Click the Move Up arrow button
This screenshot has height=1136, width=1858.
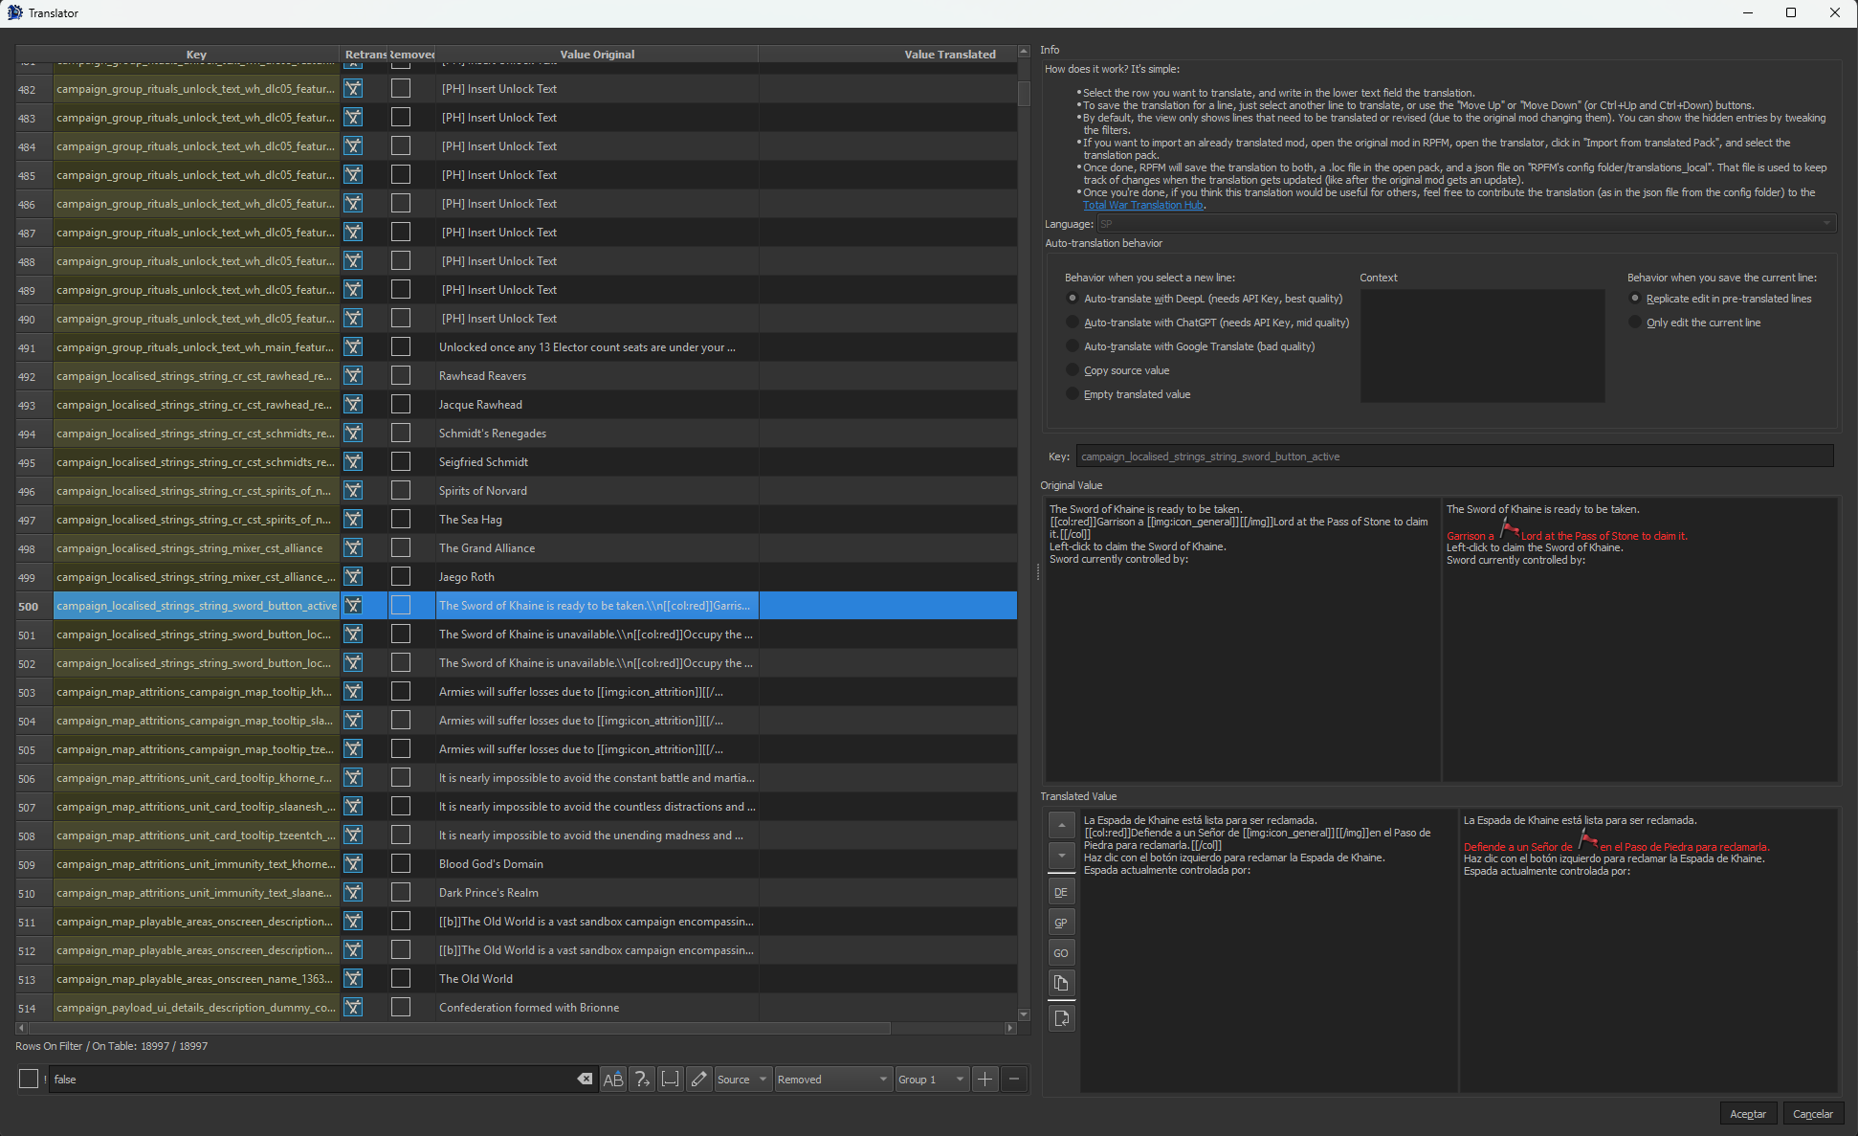(1061, 824)
